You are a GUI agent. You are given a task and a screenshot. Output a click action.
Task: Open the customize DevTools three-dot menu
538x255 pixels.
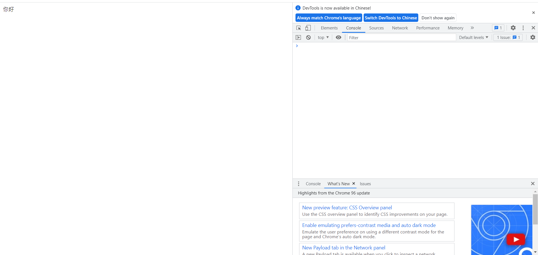[523, 28]
